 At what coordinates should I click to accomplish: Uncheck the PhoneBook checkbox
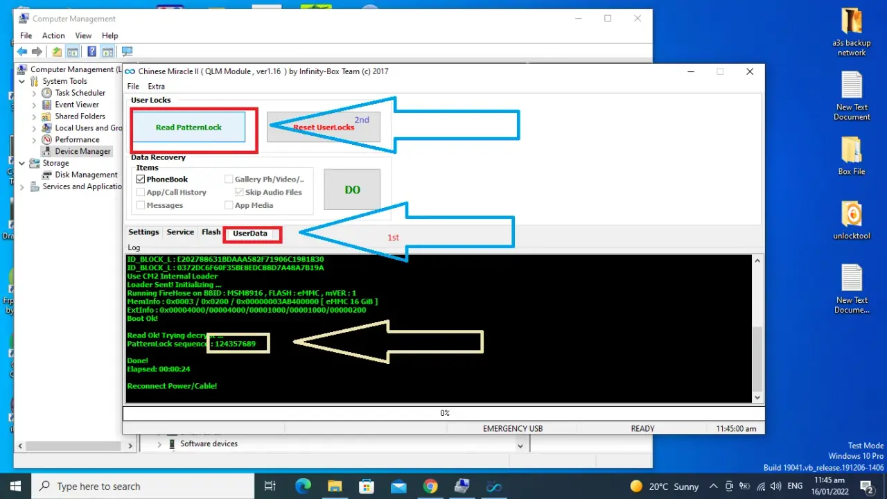(x=141, y=179)
